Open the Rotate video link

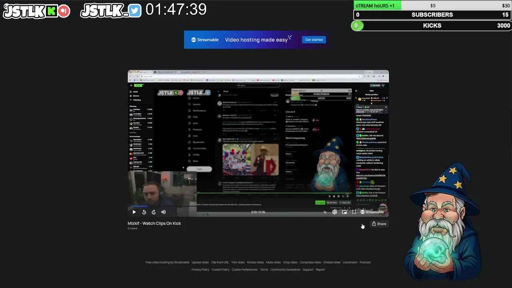(x=256, y=262)
